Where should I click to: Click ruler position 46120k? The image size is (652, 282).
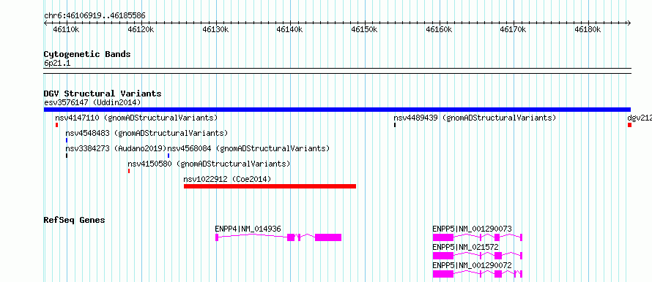click(x=141, y=29)
